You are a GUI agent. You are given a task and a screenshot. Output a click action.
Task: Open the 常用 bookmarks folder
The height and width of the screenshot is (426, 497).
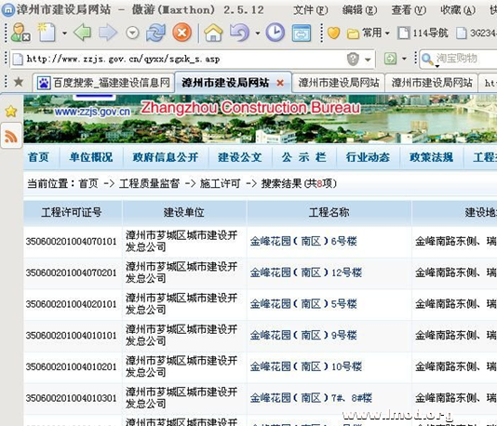click(x=369, y=33)
